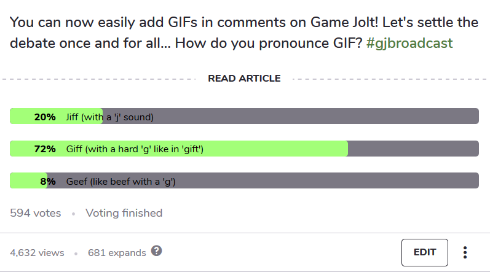Click the "Giff (with a hard 'g')" label
Viewport: 490px width, 275px height.
135,149
